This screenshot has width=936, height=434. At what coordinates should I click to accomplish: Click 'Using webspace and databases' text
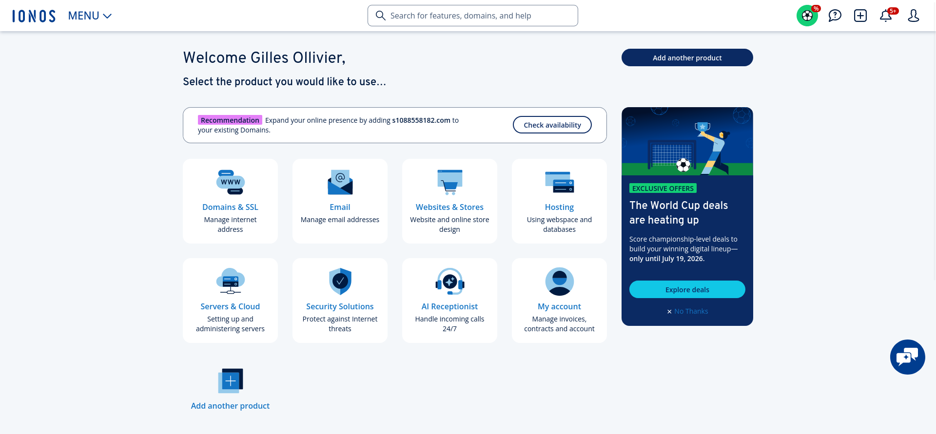pyautogui.click(x=559, y=225)
